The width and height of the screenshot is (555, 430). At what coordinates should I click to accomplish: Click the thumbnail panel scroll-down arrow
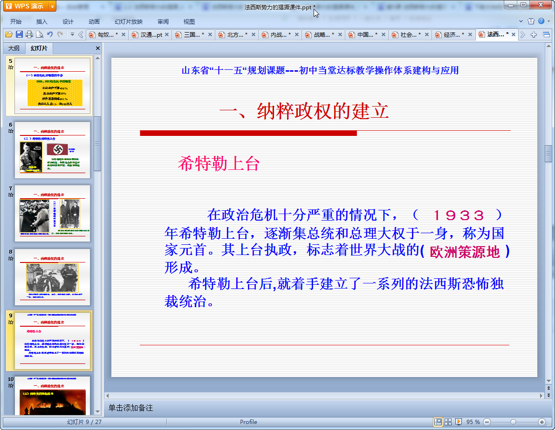point(98,412)
